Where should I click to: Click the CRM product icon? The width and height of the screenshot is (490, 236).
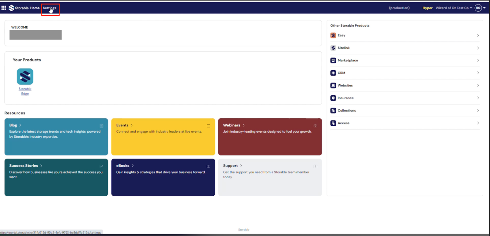click(333, 73)
